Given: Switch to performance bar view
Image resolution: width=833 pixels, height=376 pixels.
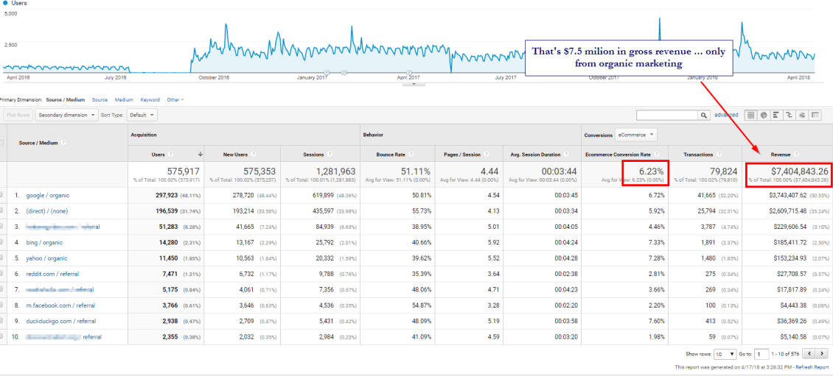Looking at the screenshot, I should click(x=776, y=115).
